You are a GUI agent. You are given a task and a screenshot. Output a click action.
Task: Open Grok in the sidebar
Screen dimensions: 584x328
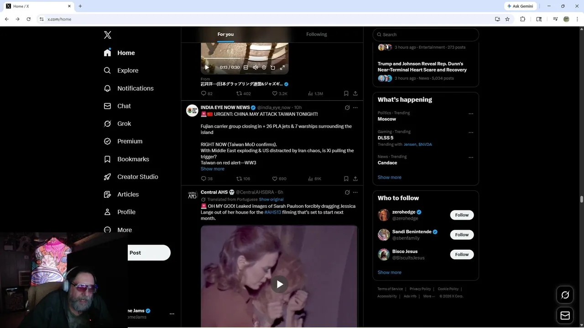(x=118, y=123)
